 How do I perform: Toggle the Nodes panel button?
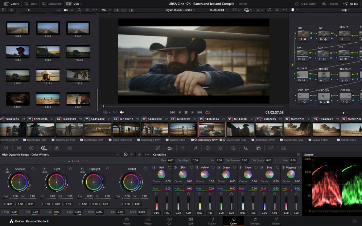350,4
